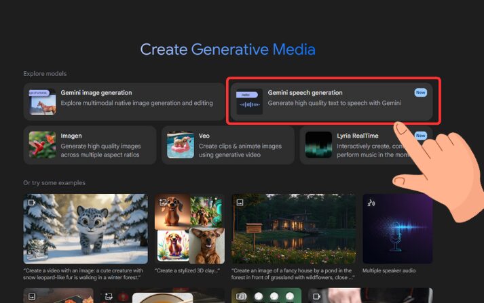Click the fancy house by a pond caption
The width and height of the screenshot is (484, 303).
(293, 274)
